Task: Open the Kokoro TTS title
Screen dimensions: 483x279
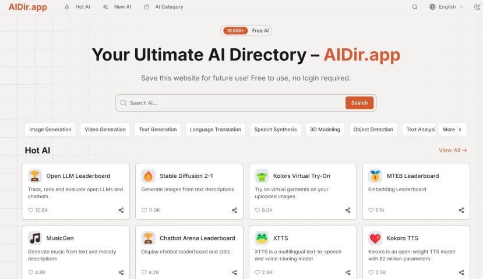Action: [402, 238]
